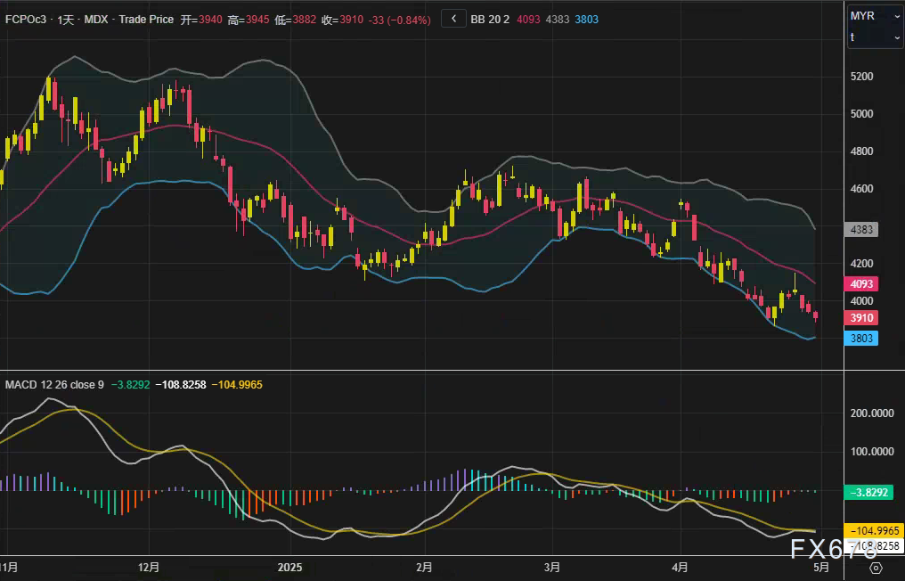Image resolution: width=905 pixels, height=581 pixels.
Task: Click the 4月 label on time axis
Action: [681, 567]
